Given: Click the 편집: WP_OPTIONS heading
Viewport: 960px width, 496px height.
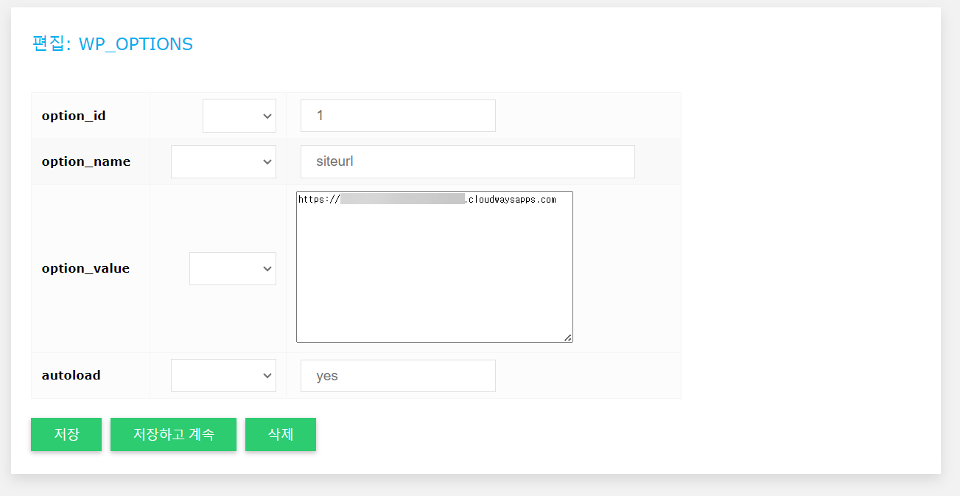Looking at the screenshot, I should click(113, 44).
